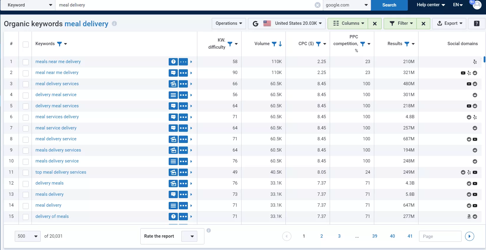Go to next page with arrow

point(469,236)
